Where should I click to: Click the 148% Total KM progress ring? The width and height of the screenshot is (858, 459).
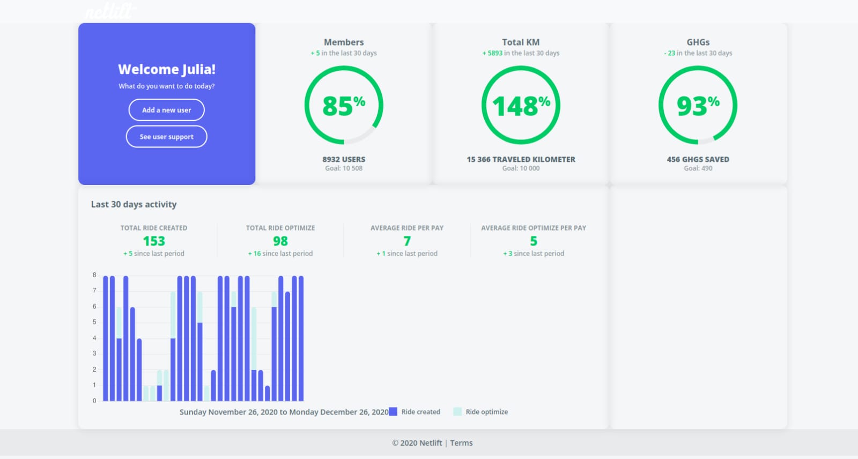[x=521, y=105]
